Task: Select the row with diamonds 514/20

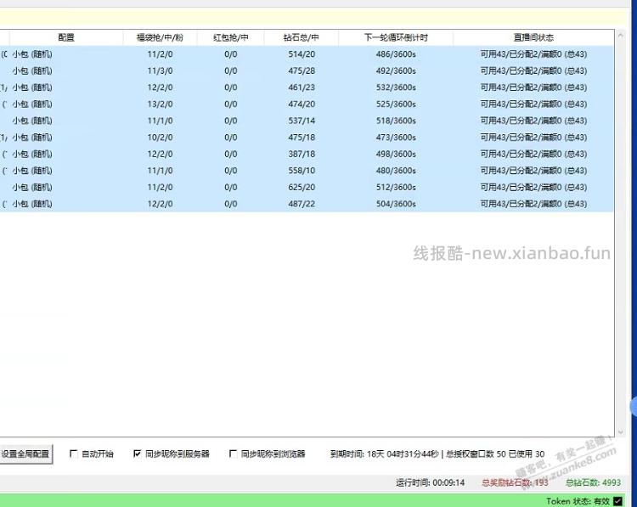Action: (301, 54)
